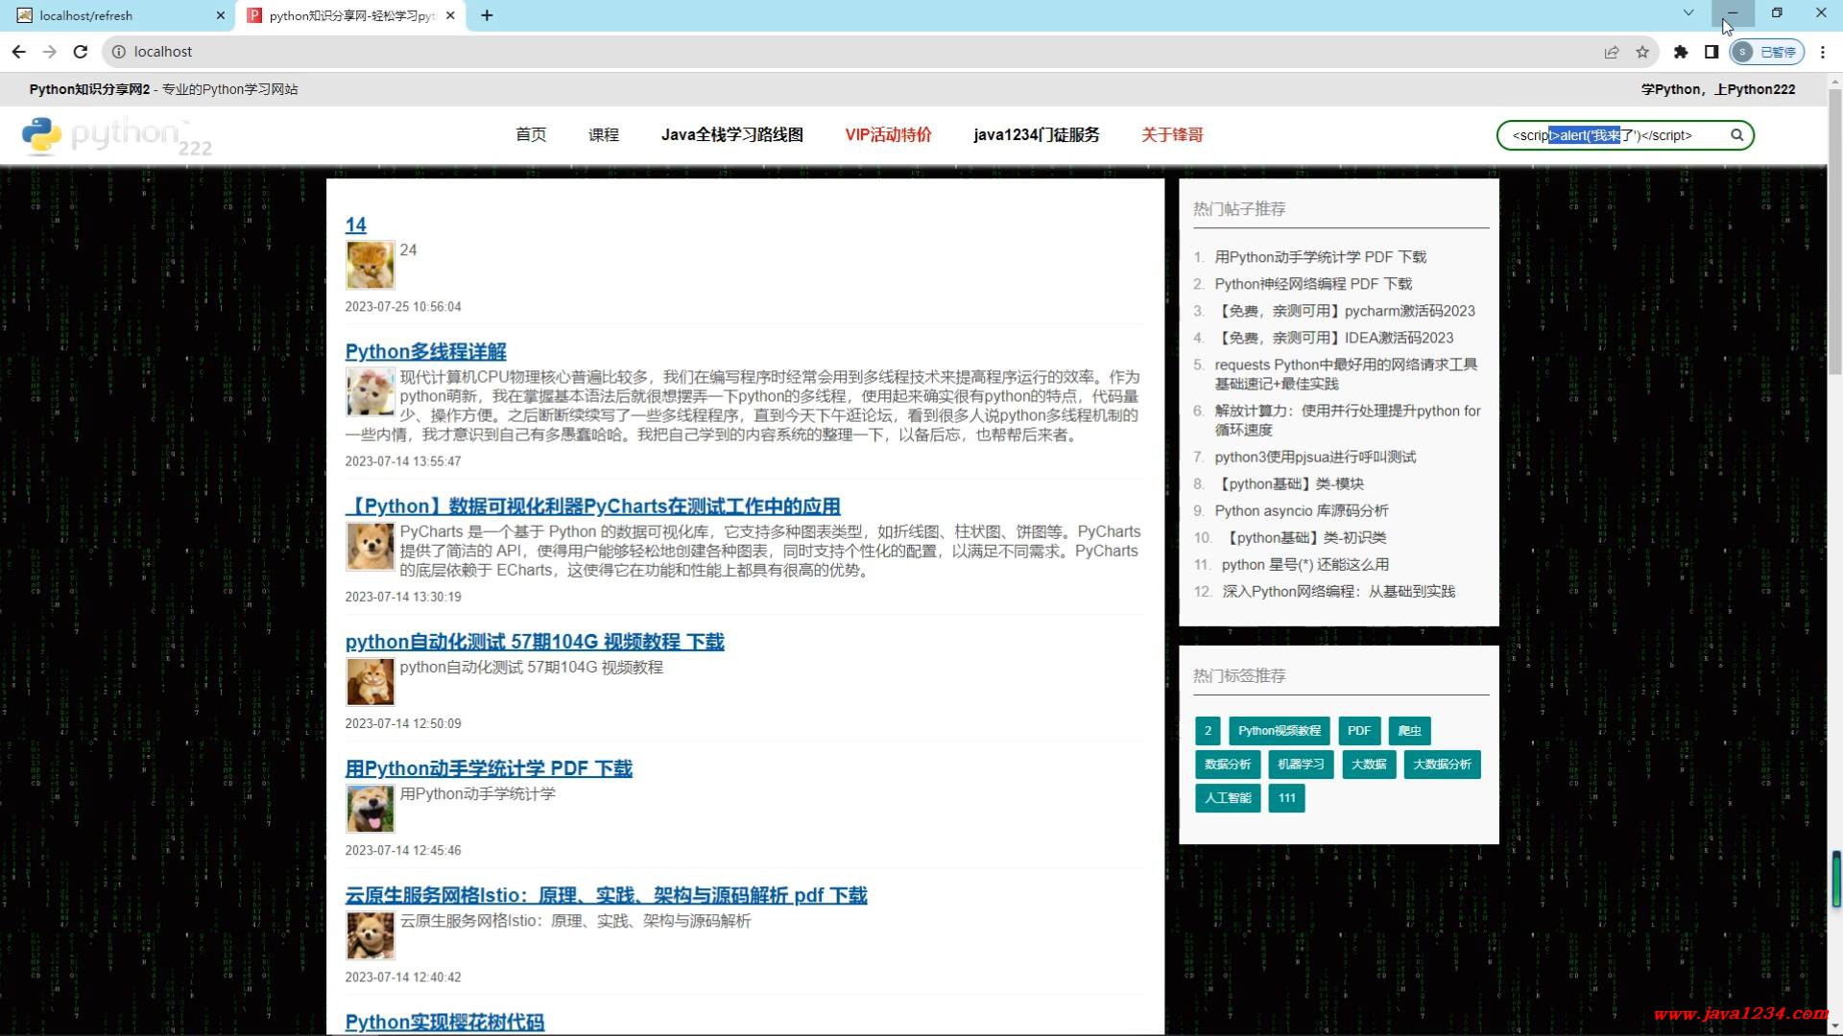The width and height of the screenshot is (1843, 1036).
Task: Click thumbnail of 云原生服务网格Istio article
Action: [x=370, y=935]
